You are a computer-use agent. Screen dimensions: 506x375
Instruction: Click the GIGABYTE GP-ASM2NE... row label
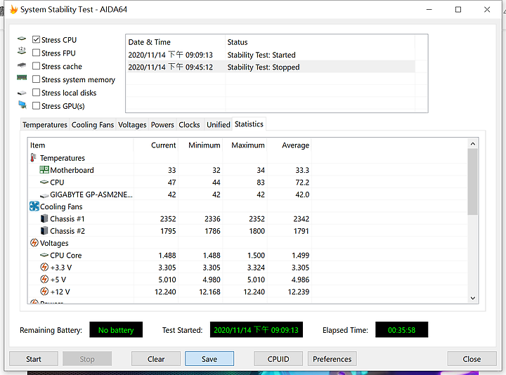pos(91,195)
